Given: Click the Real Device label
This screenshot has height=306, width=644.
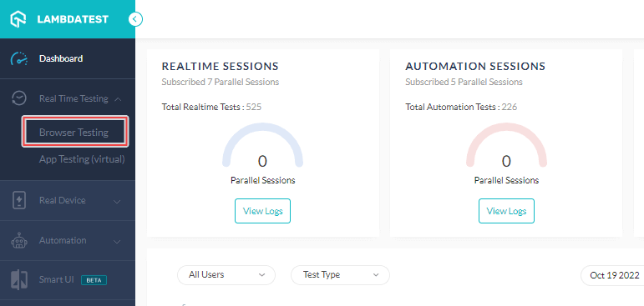Looking at the screenshot, I should (x=63, y=200).
